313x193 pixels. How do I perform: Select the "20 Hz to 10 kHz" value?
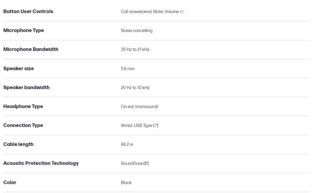click(135, 88)
